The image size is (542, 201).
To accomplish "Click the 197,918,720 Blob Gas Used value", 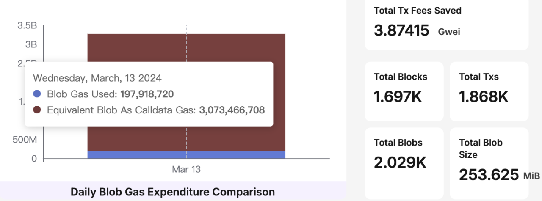I will 147,94.
